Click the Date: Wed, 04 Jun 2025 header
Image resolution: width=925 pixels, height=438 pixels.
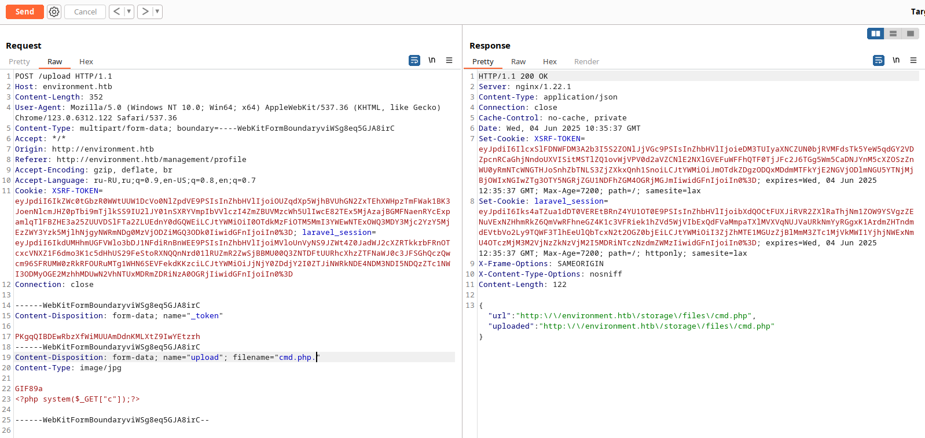560,128
